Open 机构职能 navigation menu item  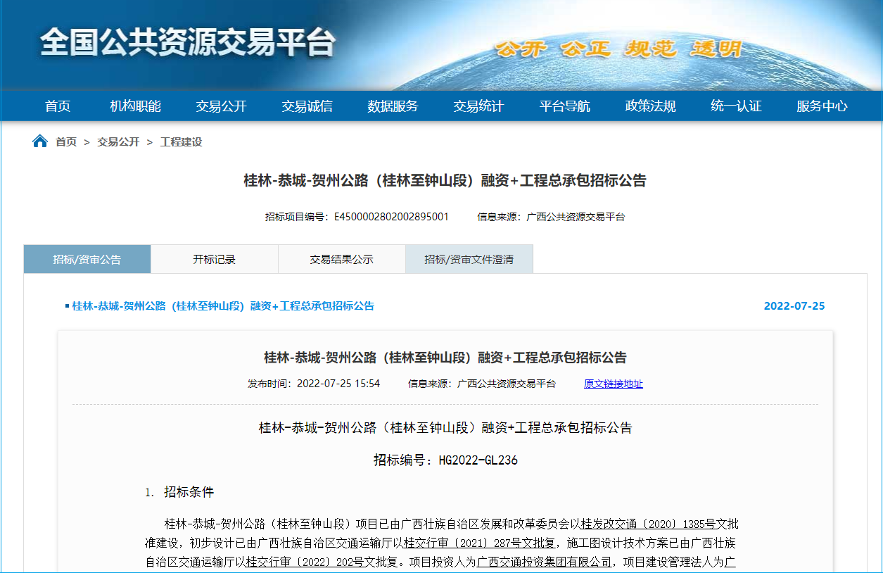(136, 106)
